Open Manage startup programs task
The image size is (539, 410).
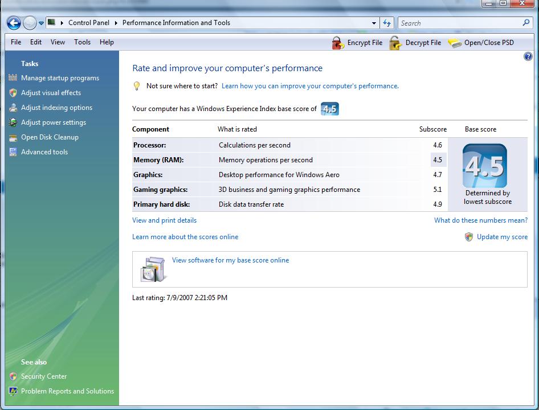coord(60,78)
